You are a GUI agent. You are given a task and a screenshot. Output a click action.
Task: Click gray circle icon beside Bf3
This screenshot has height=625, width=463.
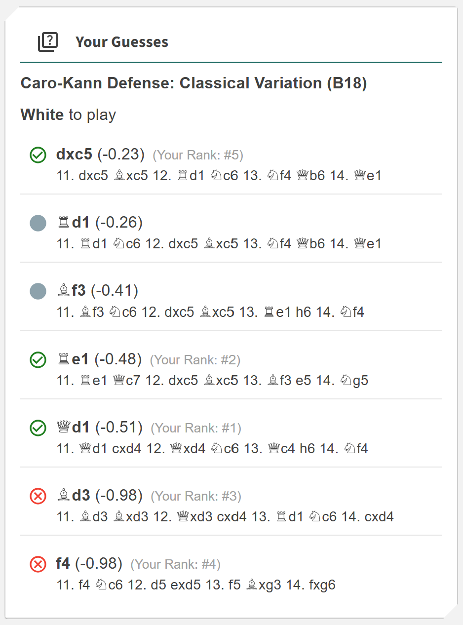pyautogui.click(x=38, y=291)
